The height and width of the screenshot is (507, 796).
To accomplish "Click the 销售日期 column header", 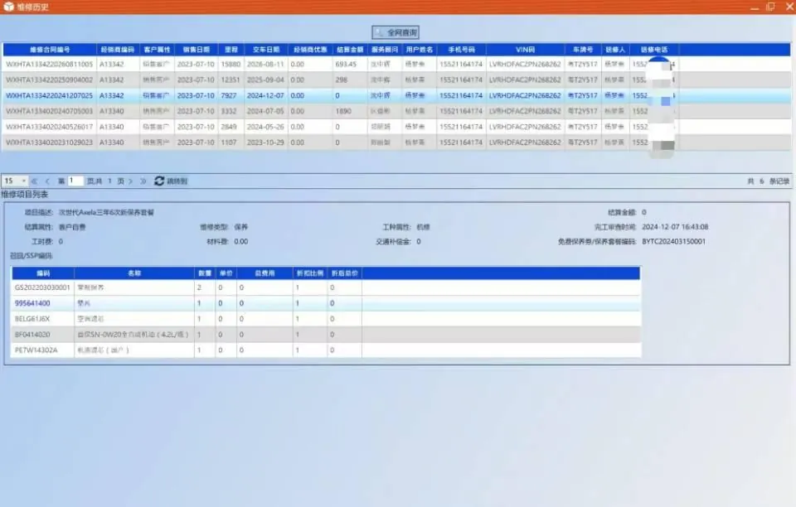I will (x=196, y=50).
